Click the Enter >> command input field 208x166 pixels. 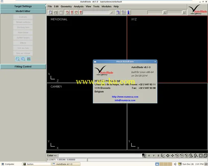click(100, 155)
